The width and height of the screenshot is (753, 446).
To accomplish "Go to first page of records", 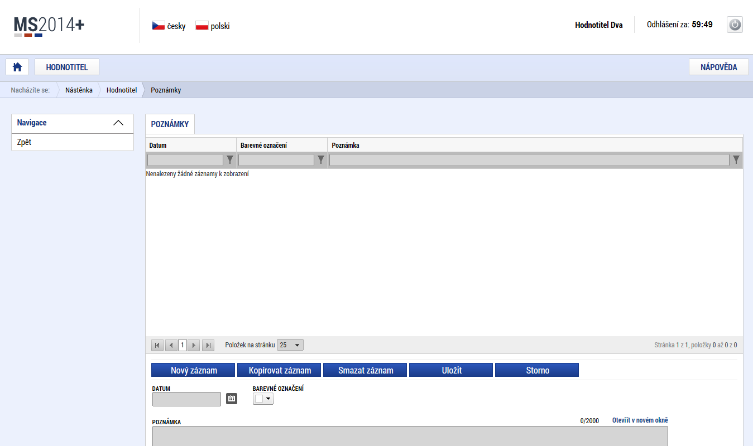I will coord(157,345).
